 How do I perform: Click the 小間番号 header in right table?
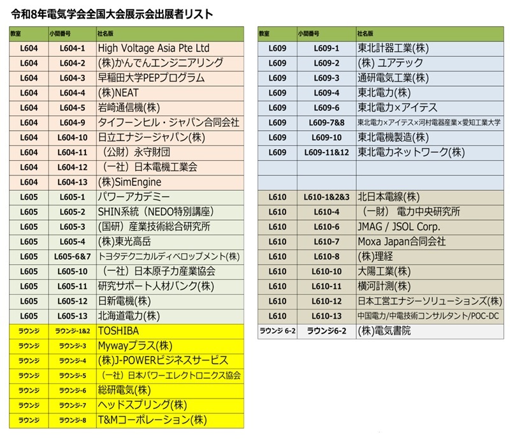309,33
